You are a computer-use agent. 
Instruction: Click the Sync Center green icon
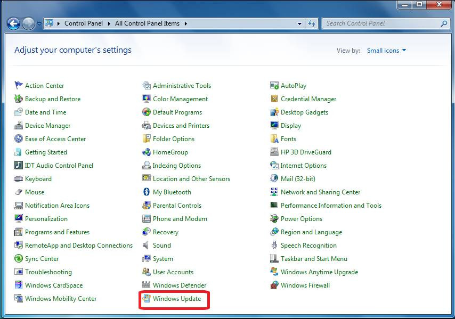click(19, 258)
